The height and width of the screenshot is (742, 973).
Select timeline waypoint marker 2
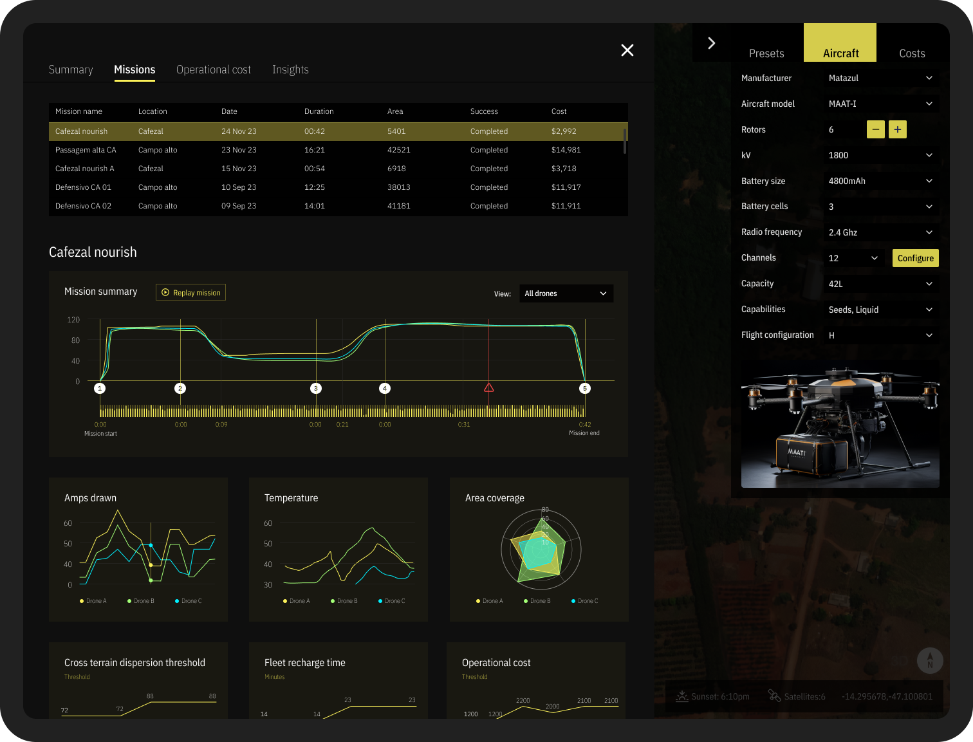[180, 388]
